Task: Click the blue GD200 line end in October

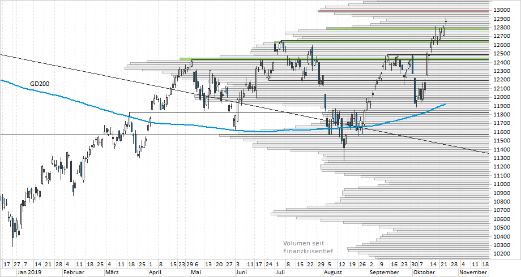Action: click(445, 104)
